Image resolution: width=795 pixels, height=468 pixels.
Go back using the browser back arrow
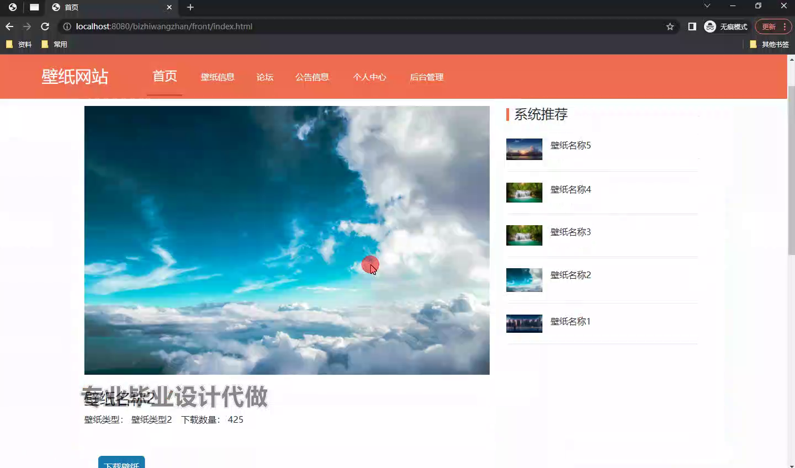[x=9, y=26]
